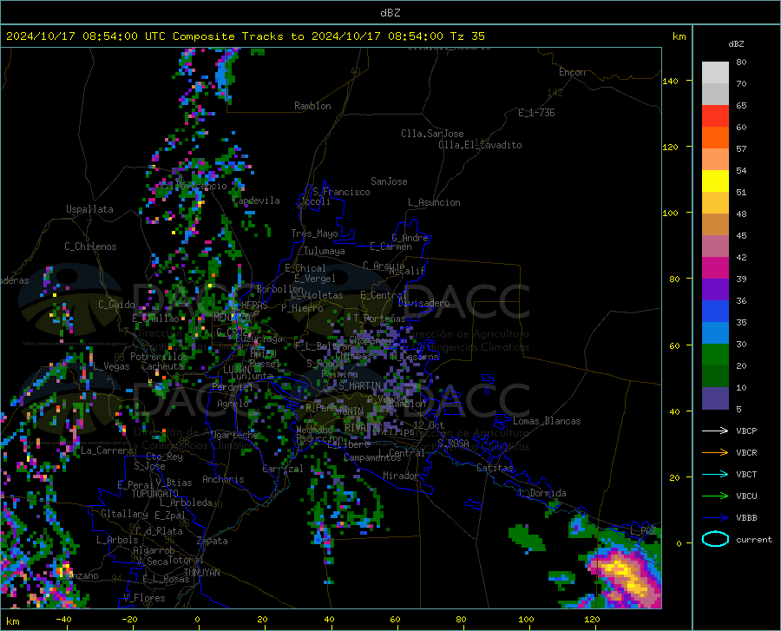
Task: Click the 'Composite Tracks to' header text
Action: [x=238, y=36]
